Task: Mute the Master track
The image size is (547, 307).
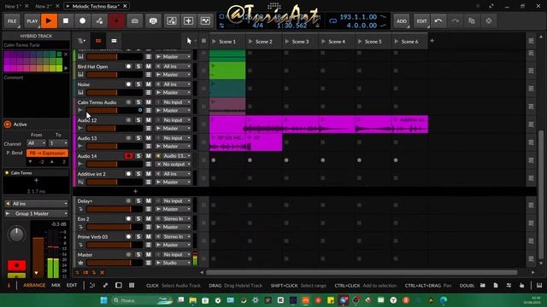Action: tap(148, 254)
